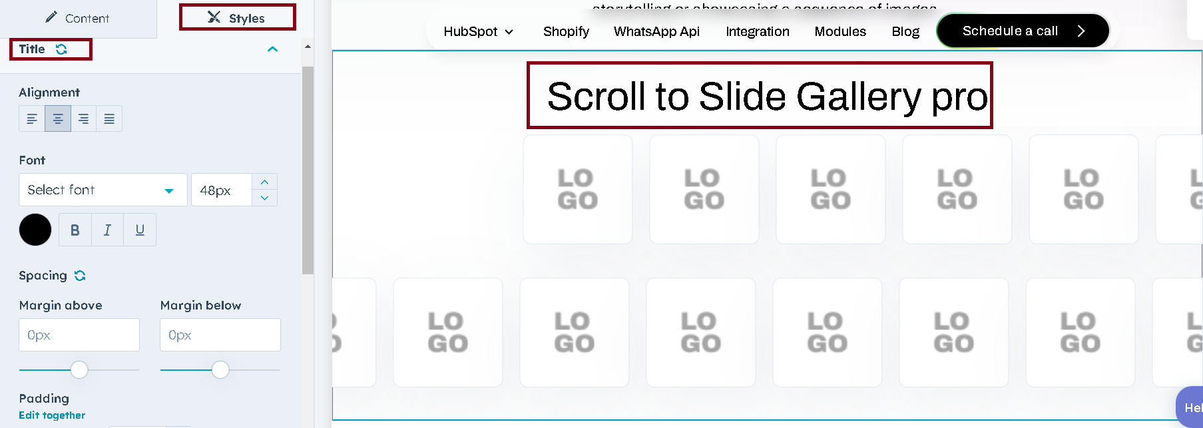1203x428 pixels.
Task: Set title alignment to right
Action: tap(83, 118)
